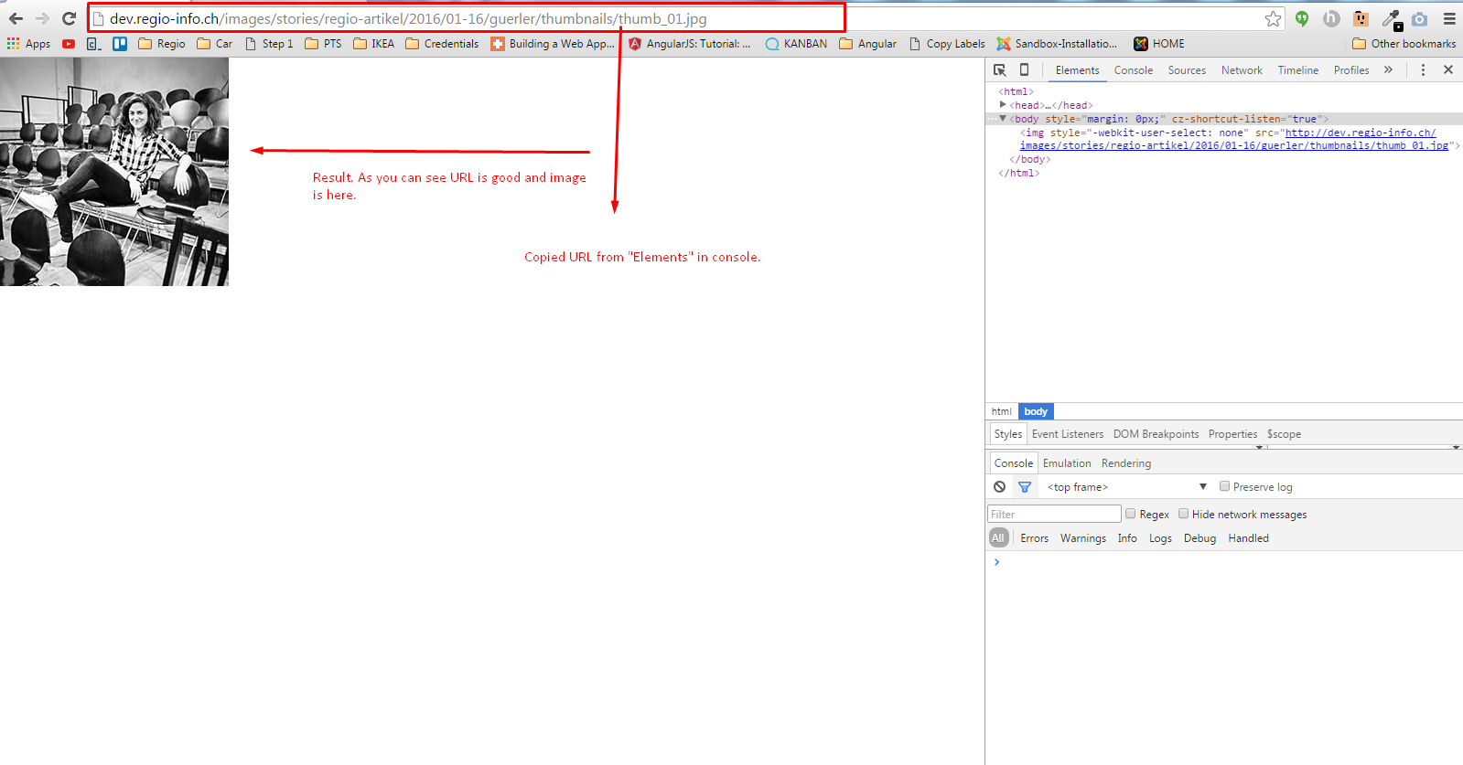
Task: Open the top frame context dropdown
Action: pos(1126,487)
